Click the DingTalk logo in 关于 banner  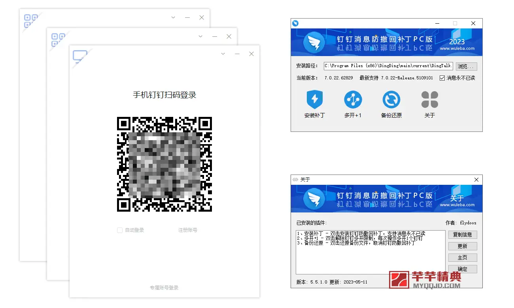tap(315, 199)
